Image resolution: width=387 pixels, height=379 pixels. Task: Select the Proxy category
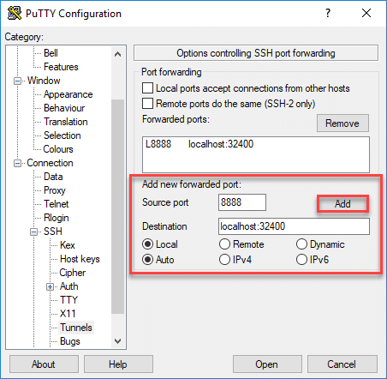click(x=55, y=190)
